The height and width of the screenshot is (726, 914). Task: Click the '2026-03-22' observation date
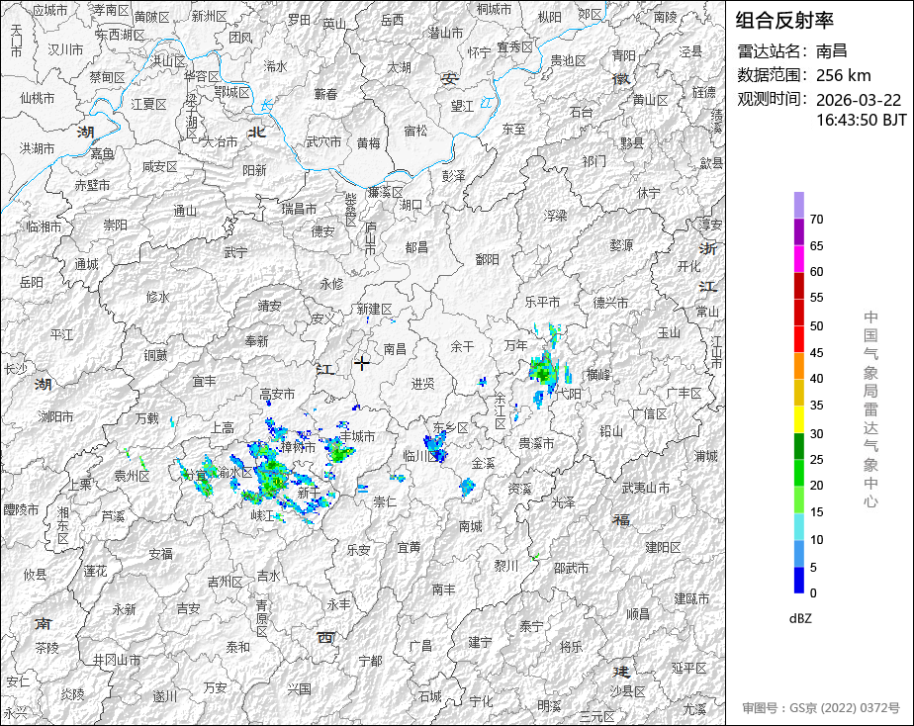click(858, 100)
